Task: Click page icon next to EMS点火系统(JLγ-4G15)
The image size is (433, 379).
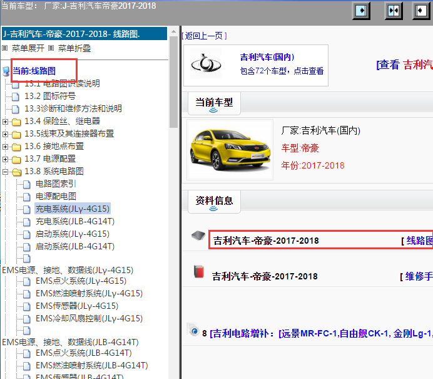Action: coord(26,281)
